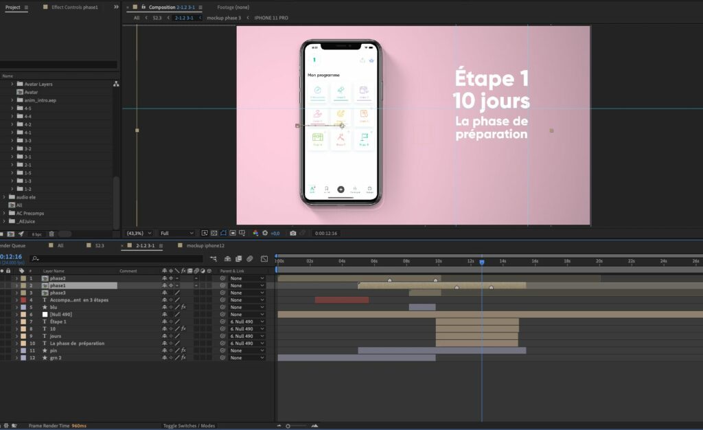Toggle transparency grid icon in viewer

[x=214, y=234]
